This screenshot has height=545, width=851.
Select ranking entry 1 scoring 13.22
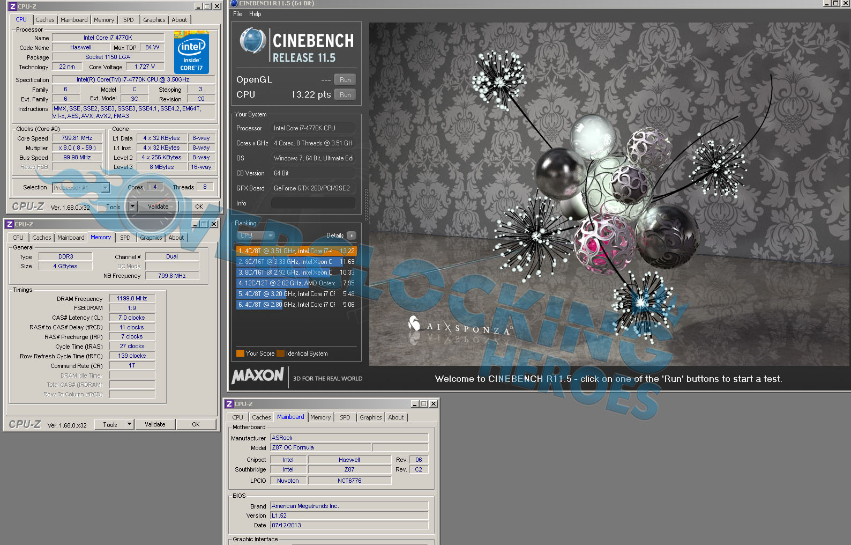(296, 251)
